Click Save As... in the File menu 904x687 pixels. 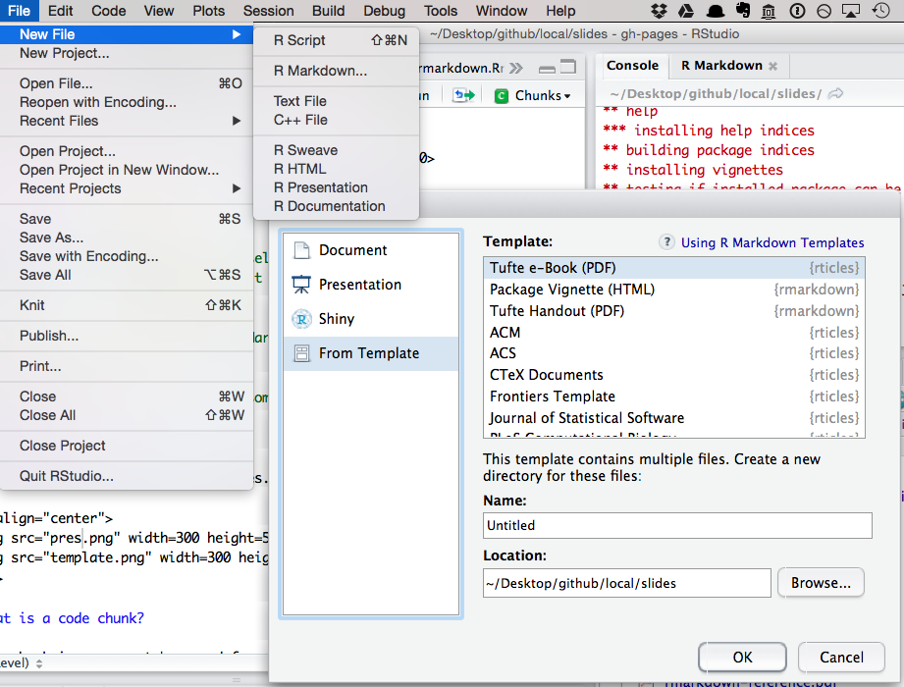point(127,238)
